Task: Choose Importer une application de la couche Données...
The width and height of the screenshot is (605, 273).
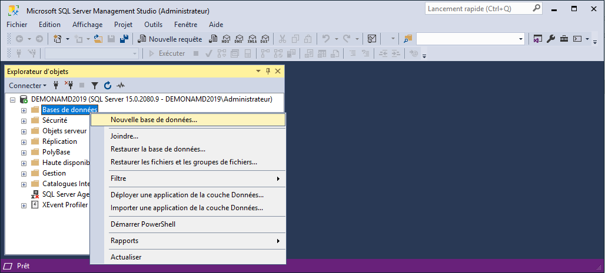Action: [x=188, y=208]
